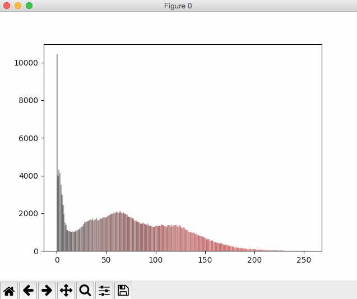Click the 2000 y-axis tick label
Image resolution: width=357 pixels, height=299 pixels.
(x=28, y=213)
